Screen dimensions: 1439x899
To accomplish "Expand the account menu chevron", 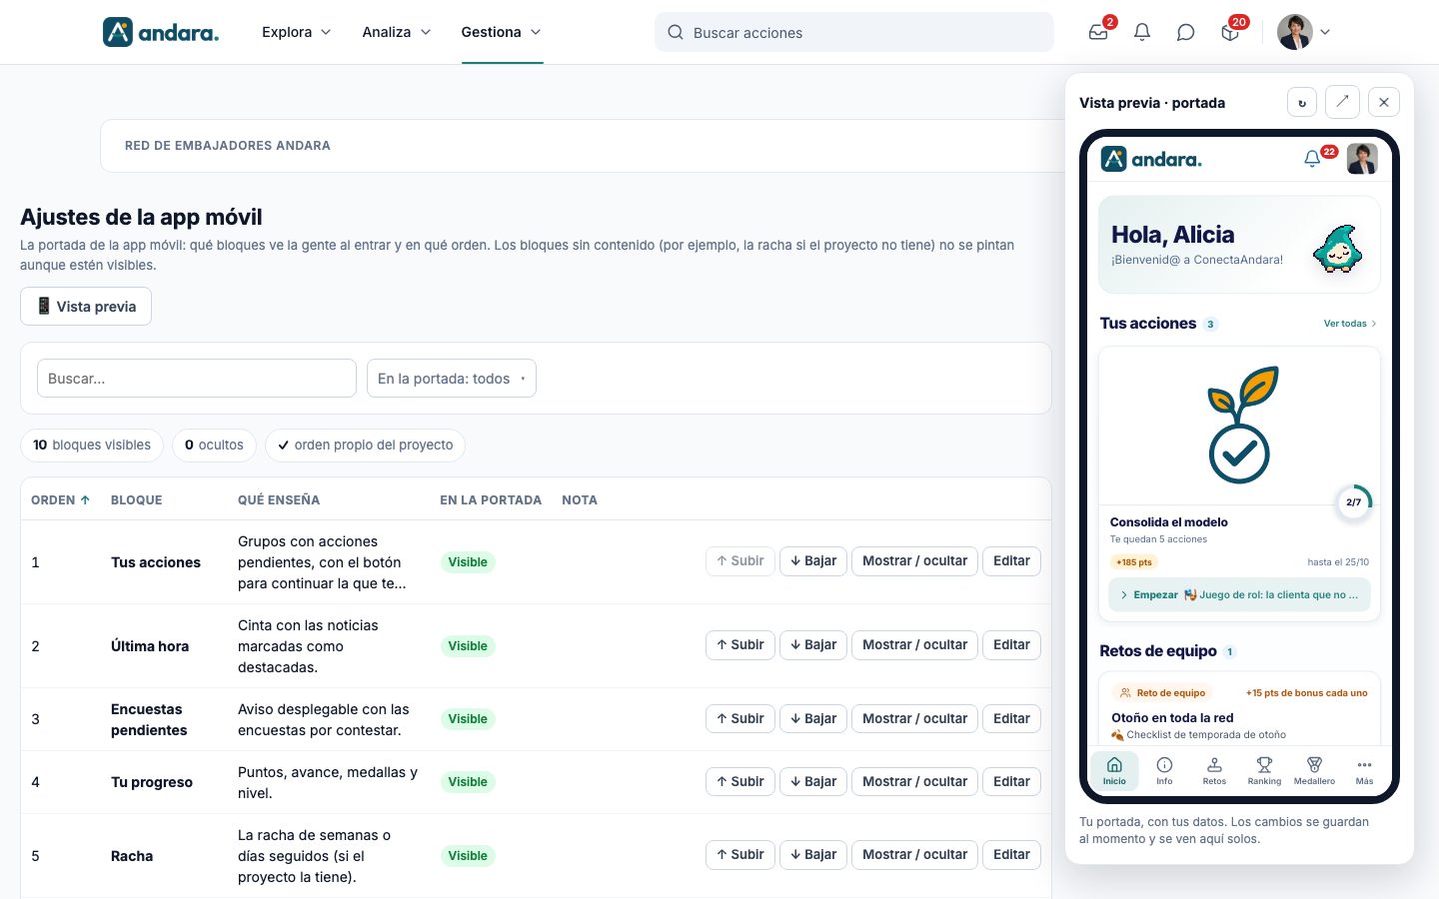I will pos(1325,32).
